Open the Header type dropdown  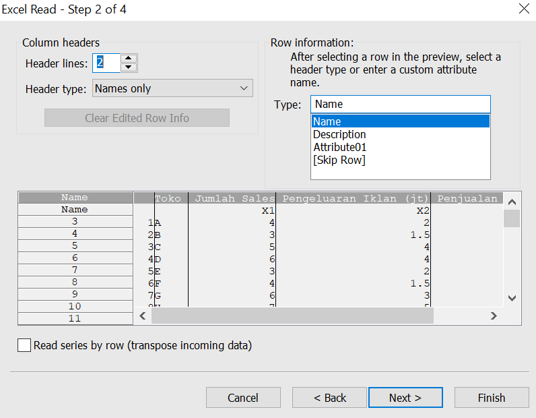tap(172, 88)
